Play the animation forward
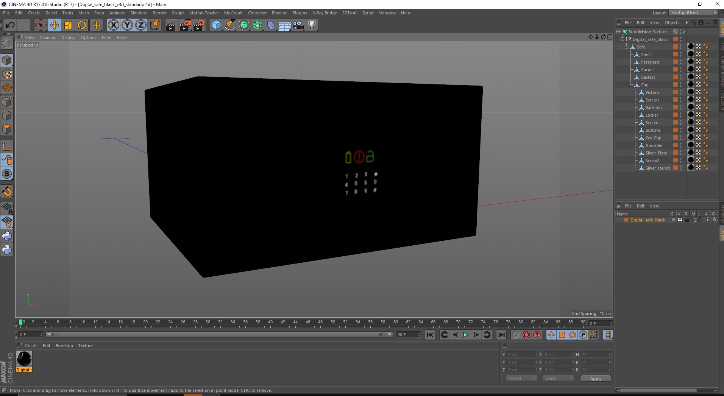The image size is (724, 396). [x=465, y=335]
